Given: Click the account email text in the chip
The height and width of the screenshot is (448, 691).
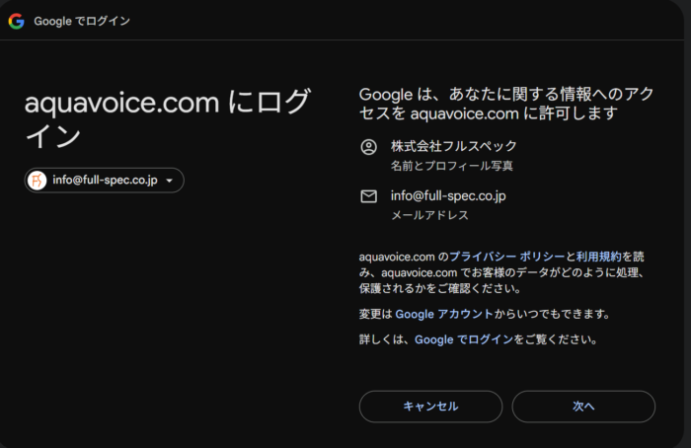Looking at the screenshot, I should click(x=105, y=180).
